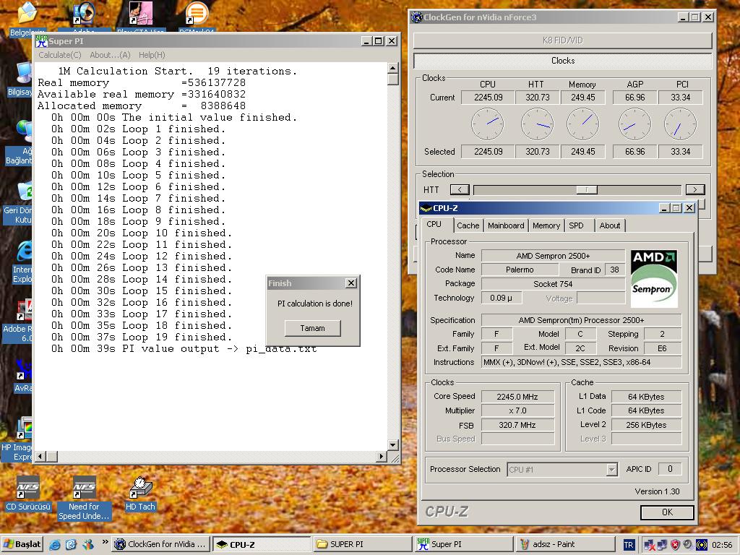The height and width of the screenshot is (555, 740).
Task: Switch to the Memory tab in CPU-Z
Action: (x=546, y=225)
